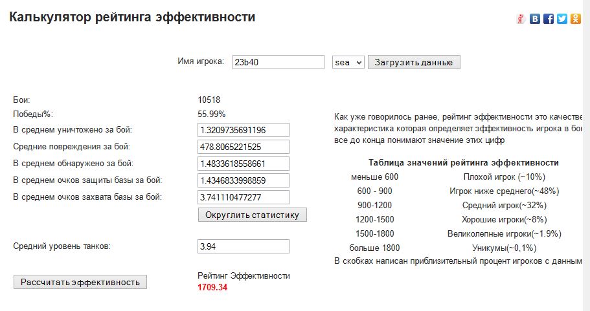Click base capture points per battle field
The width and height of the screenshot is (590, 311).
(x=244, y=197)
